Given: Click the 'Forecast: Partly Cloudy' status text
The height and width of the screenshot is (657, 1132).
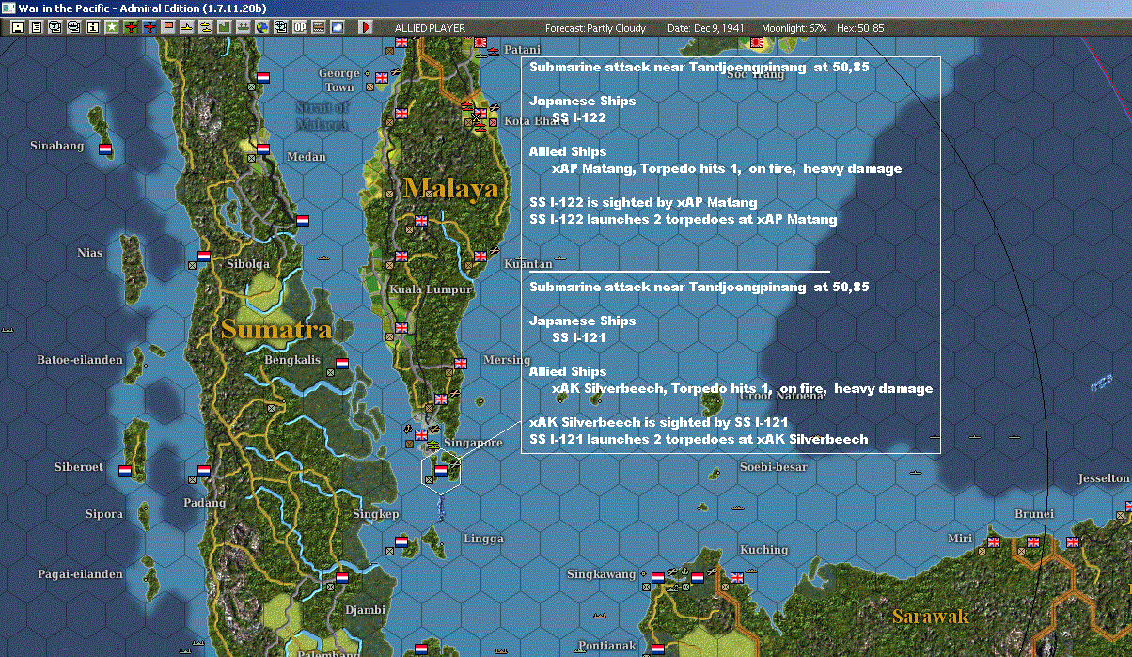Looking at the screenshot, I should pos(596,28).
